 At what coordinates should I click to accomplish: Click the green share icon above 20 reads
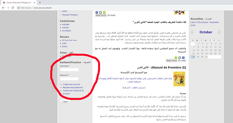coord(104,13)
